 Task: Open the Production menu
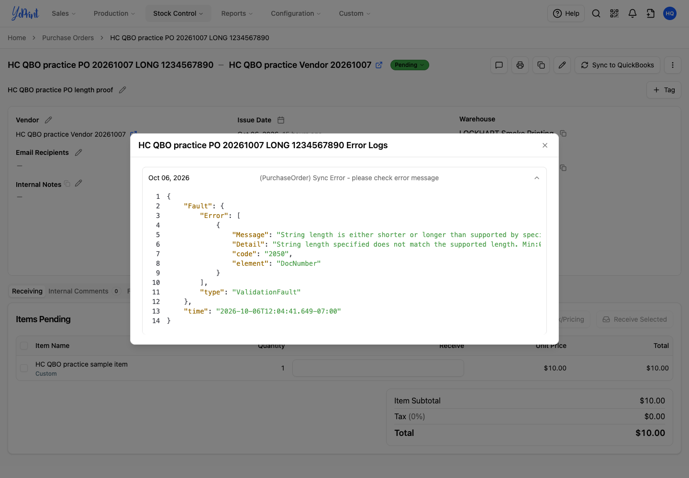click(x=114, y=13)
